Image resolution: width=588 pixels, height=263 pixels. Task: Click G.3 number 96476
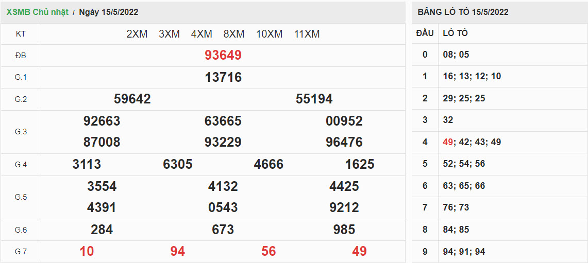coord(344,142)
